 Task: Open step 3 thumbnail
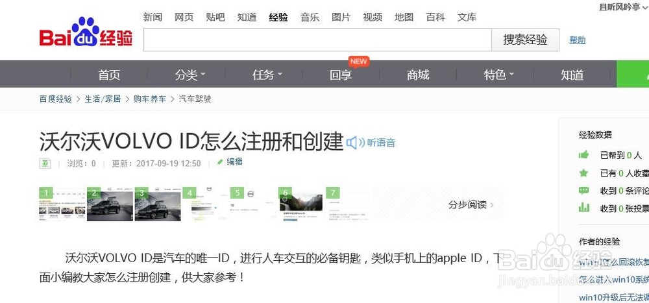point(158,204)
